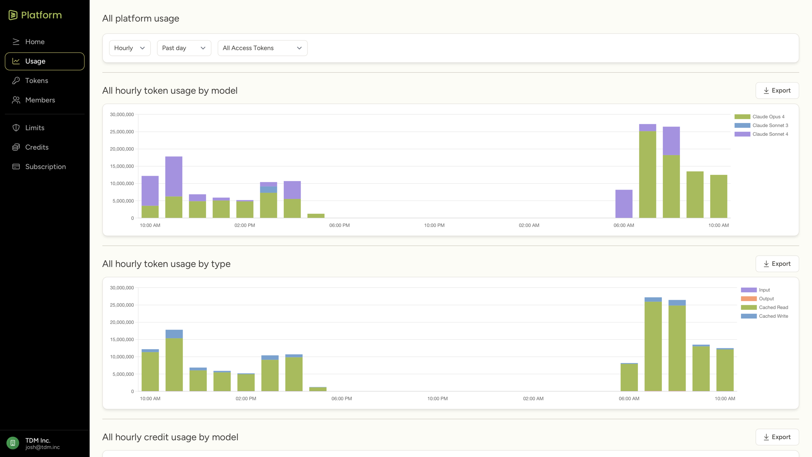Click the Platform logo icon

13,15
